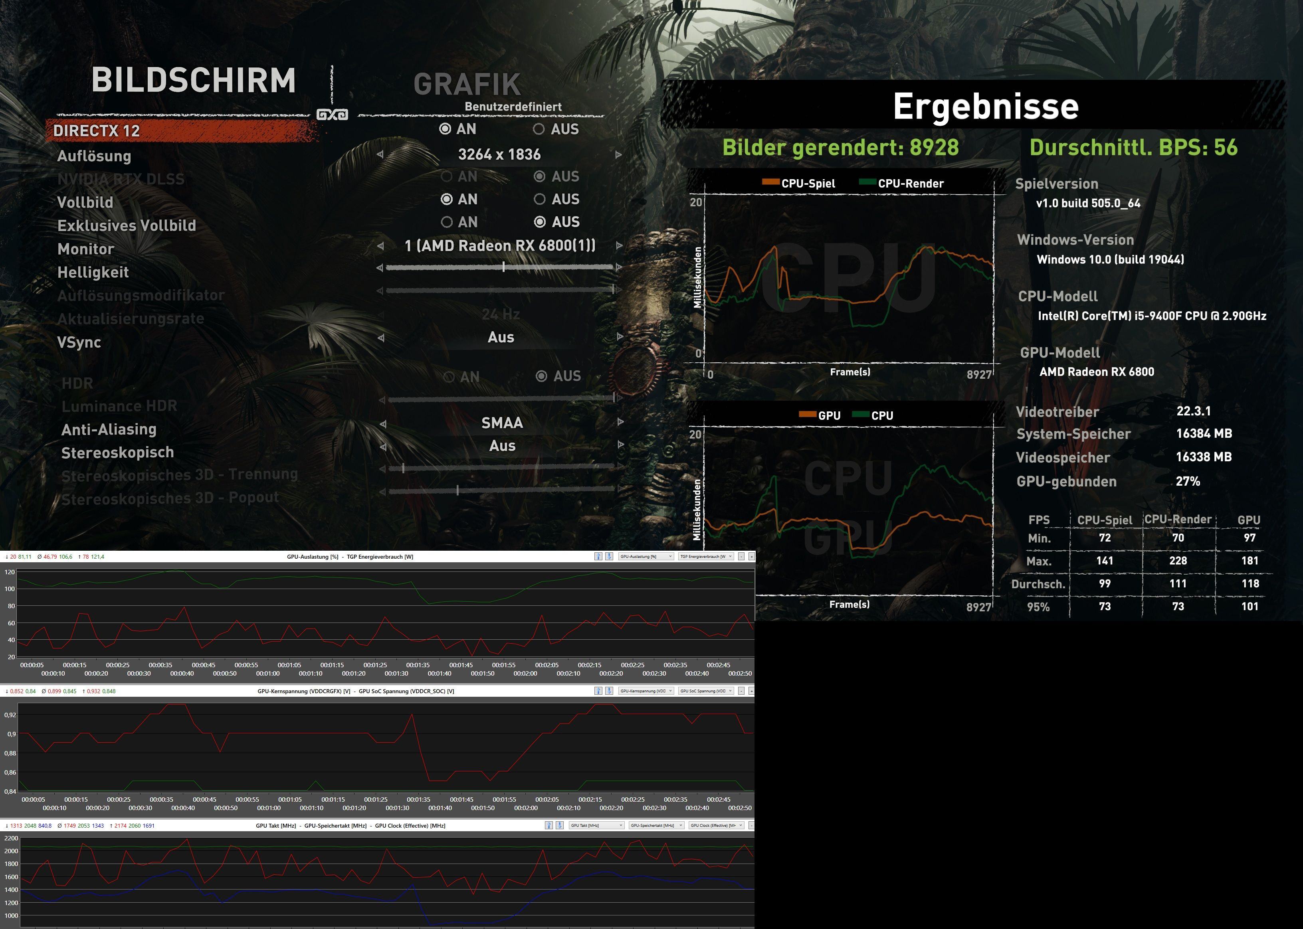Adjust the Helligkeit brightness slider

pos(499,267)
